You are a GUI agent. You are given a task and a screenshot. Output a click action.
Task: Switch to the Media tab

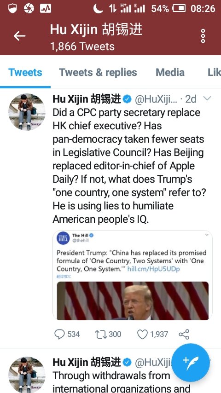(x=170, y=72)
